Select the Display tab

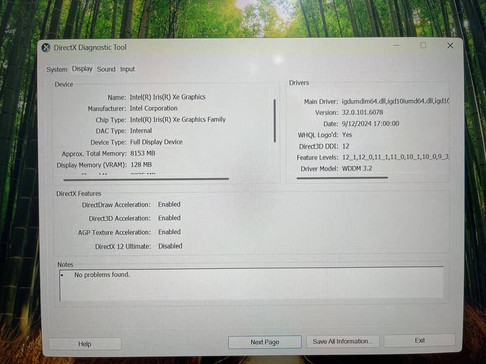click(x=82, y=69)
